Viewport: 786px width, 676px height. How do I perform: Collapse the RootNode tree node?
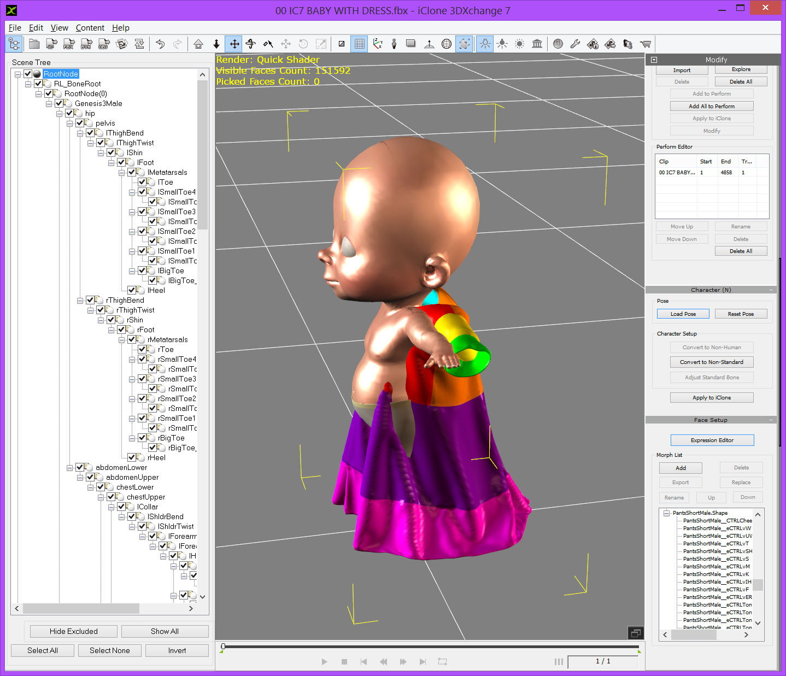click(17, 74)
